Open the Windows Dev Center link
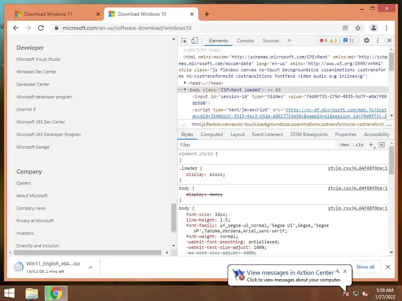Image resolution: width=402 pixels, height=301 pixels. pyautogui.click(x=37, y=72)
